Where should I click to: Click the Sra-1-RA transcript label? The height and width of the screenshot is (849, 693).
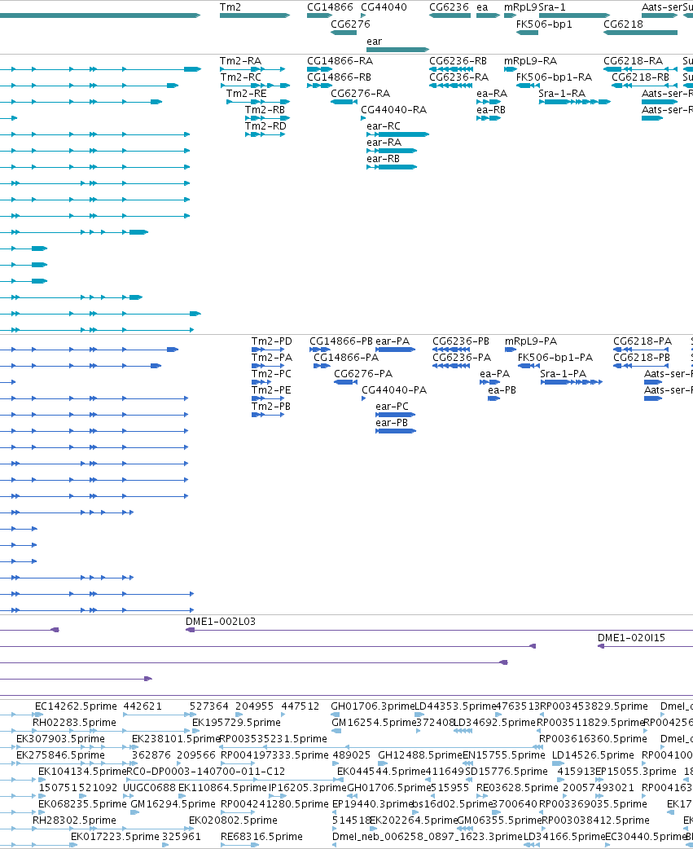(x=562, y=93)
